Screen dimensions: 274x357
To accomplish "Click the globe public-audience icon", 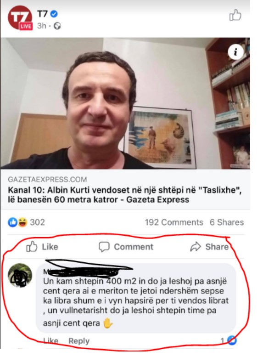I will point(57,26).
